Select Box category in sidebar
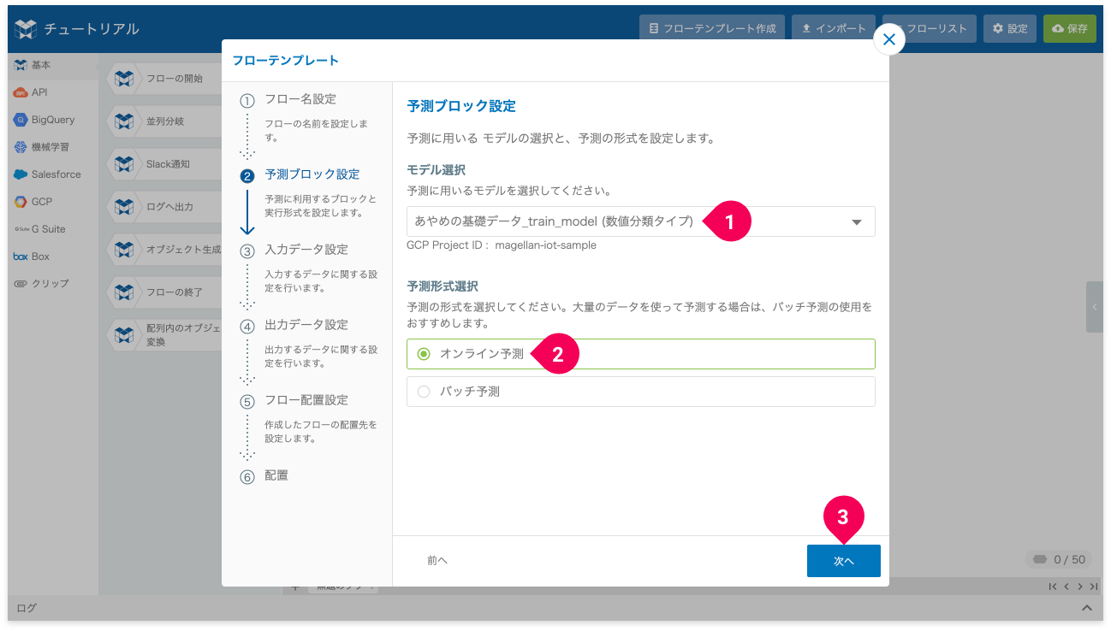1111x631 pixels. pyautogui.click(x=53, y=257)
